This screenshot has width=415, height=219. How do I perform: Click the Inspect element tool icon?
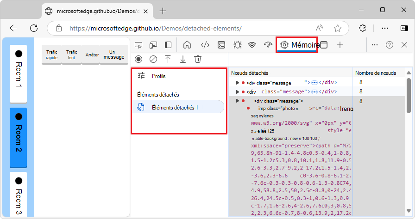(x=138, y=45)
